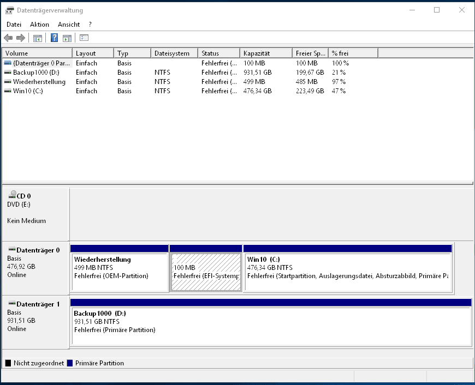Click the volume icon of Win10 (C:)
475x385 pixels.
click(x=8, y=91)
